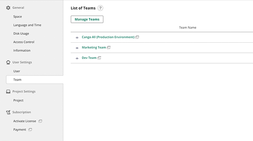
Task: Click the User Settings person icon
Action: 8,62
